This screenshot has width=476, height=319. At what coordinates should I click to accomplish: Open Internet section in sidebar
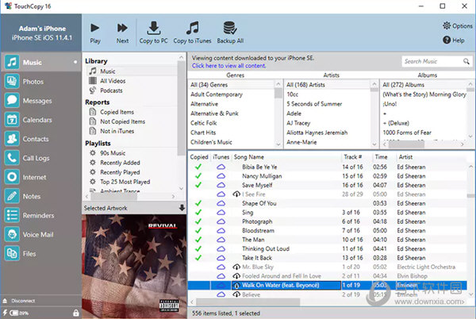pos(41,177)
